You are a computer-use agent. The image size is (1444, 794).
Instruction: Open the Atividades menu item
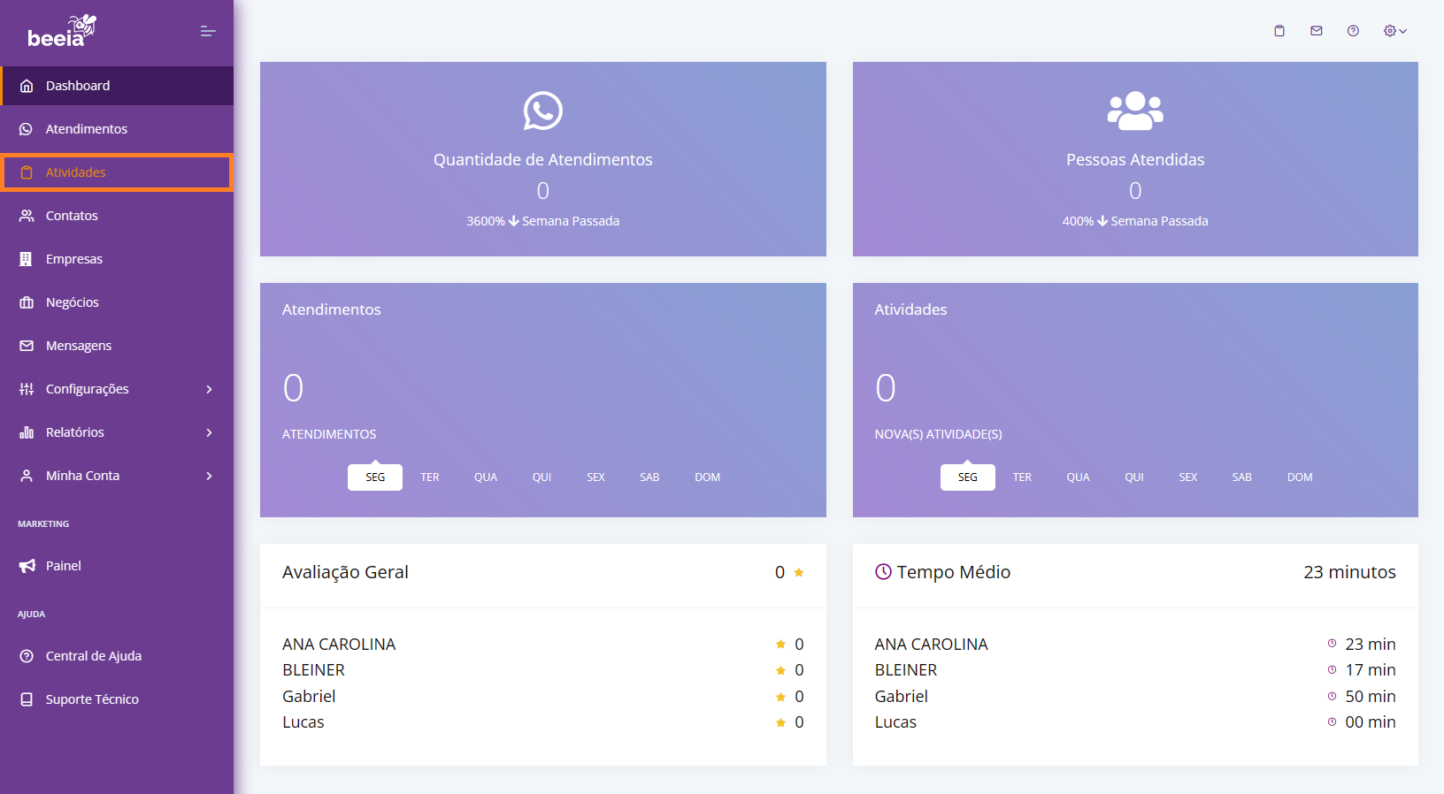(117, 172)
